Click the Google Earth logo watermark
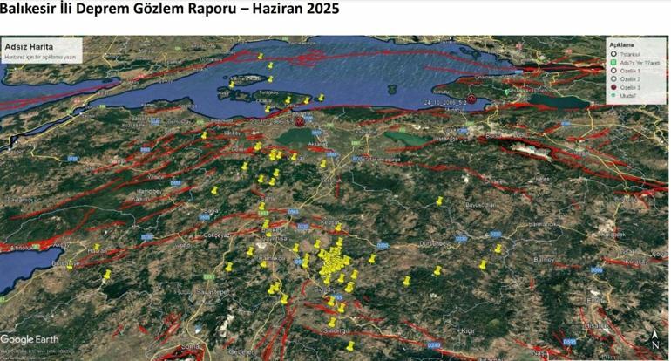Image resolution: width=671 pixels, height=361 pixels. coord(30,339)
